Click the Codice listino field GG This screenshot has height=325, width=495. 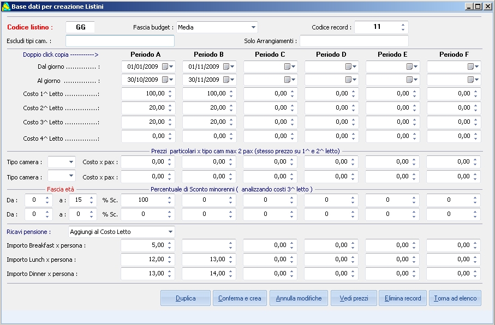(x=81, y=27)
